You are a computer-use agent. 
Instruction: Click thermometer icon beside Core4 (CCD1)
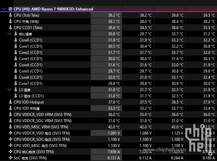(x=16, y=65)
